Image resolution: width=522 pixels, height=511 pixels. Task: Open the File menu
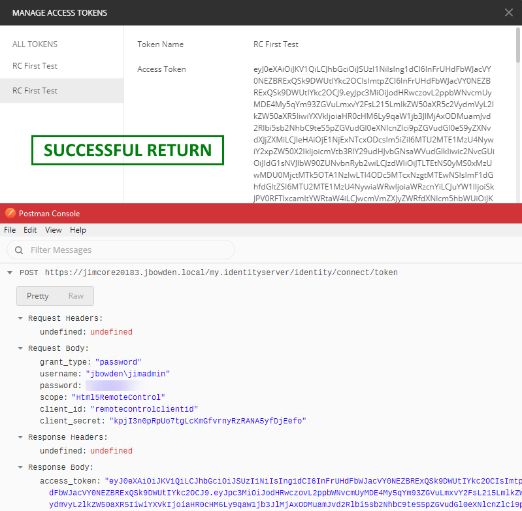tap(10, 230)
